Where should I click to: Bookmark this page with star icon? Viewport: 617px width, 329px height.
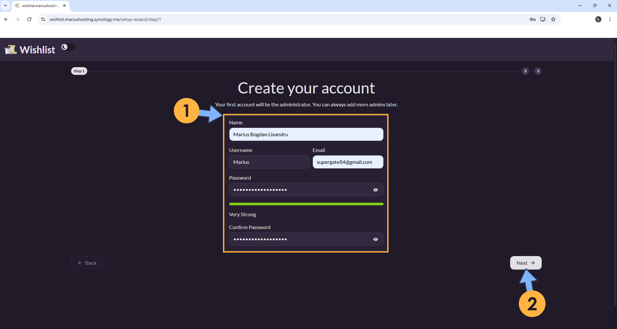tap(553, 19)
